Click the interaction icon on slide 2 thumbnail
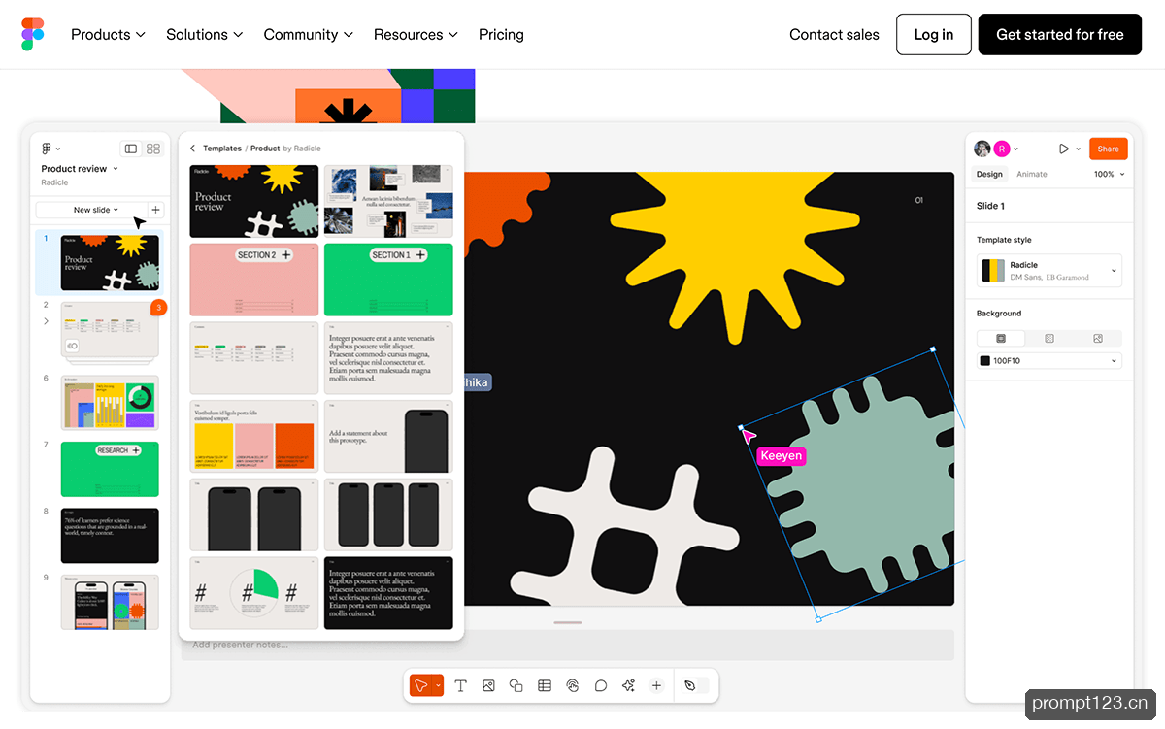This screenshot has height=729, width=1165. (72, 346)
